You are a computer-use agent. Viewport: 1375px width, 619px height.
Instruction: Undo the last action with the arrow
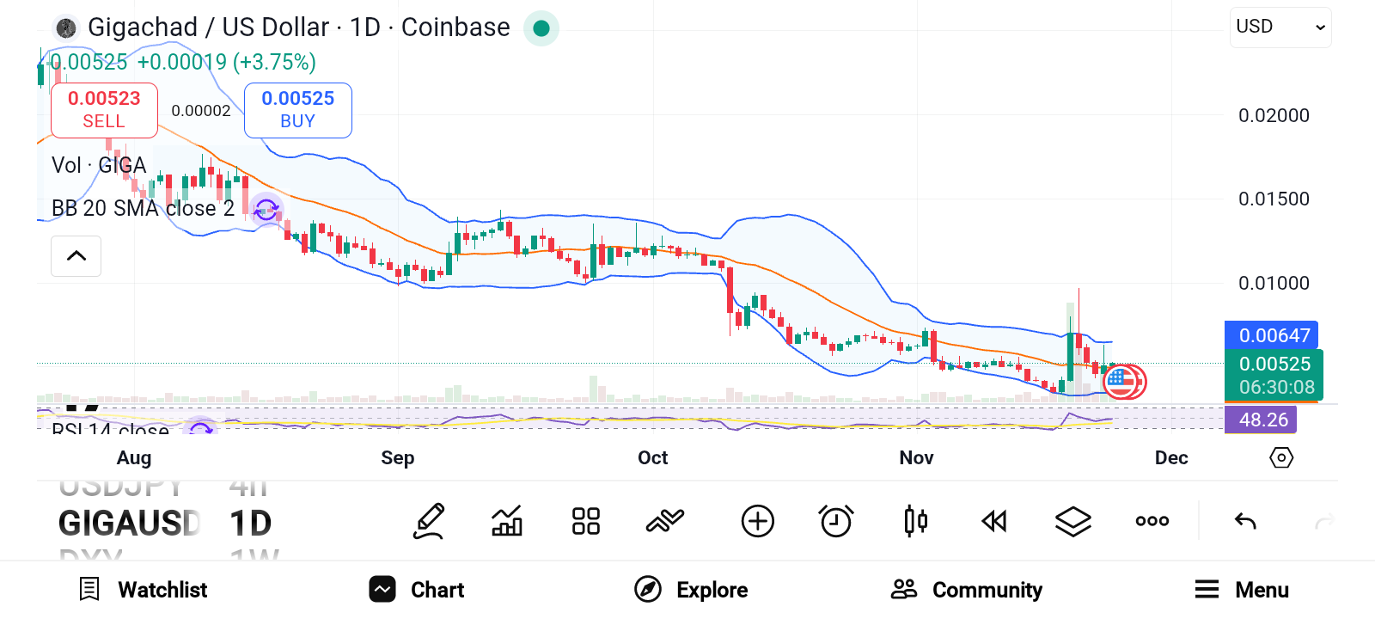tap(1245, 521)
